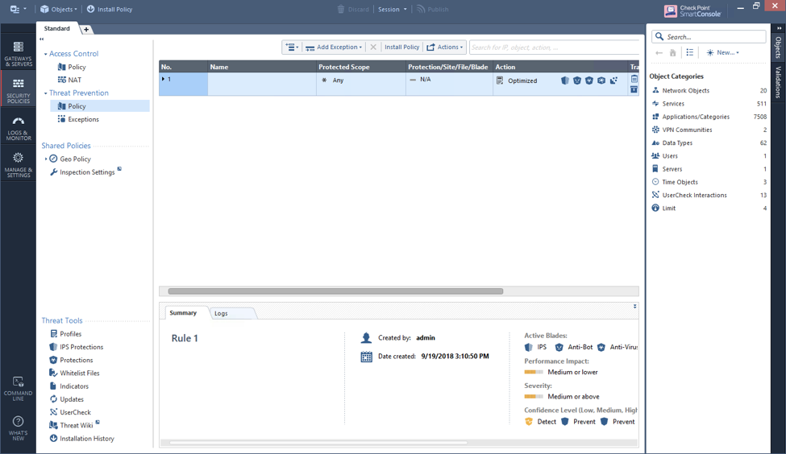Screen dimensions: 786x454
Task: Open Logs & Monitor view
Action: click(18, 128)
